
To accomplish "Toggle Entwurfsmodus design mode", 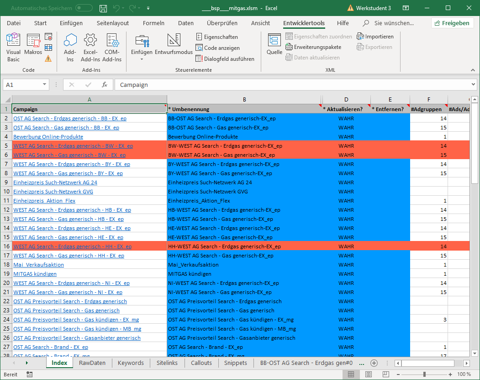I will [x=174, y=46].
